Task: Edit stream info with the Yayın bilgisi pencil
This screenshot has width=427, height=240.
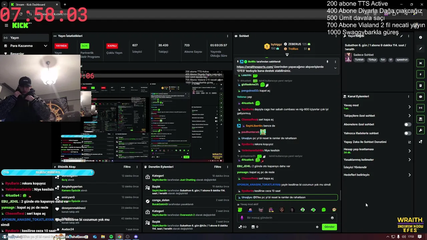Action: click(401, 36)
